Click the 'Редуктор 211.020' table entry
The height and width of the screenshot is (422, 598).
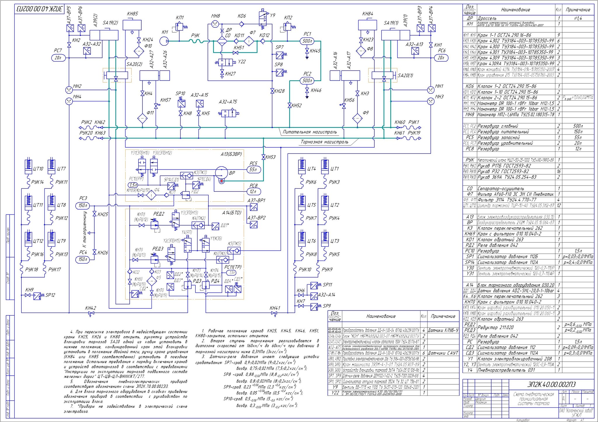coord(495,327)
